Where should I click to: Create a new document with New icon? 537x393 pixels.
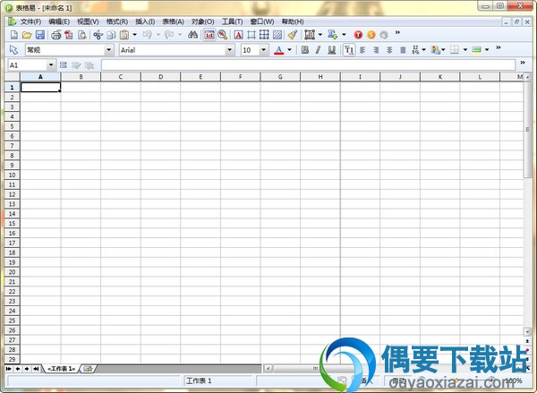(x=14, y=35)
